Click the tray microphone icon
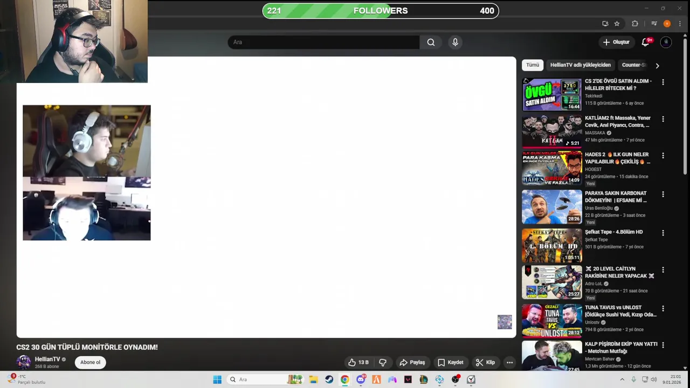The height and width of the screenshot is (388, 690). [633, 379]
